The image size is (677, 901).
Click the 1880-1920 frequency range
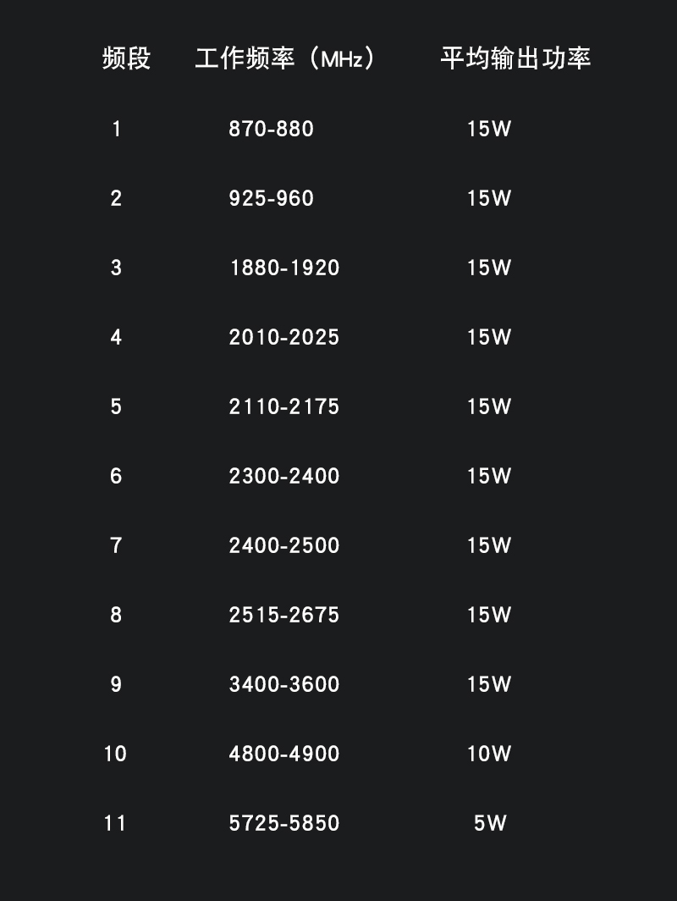284,268
